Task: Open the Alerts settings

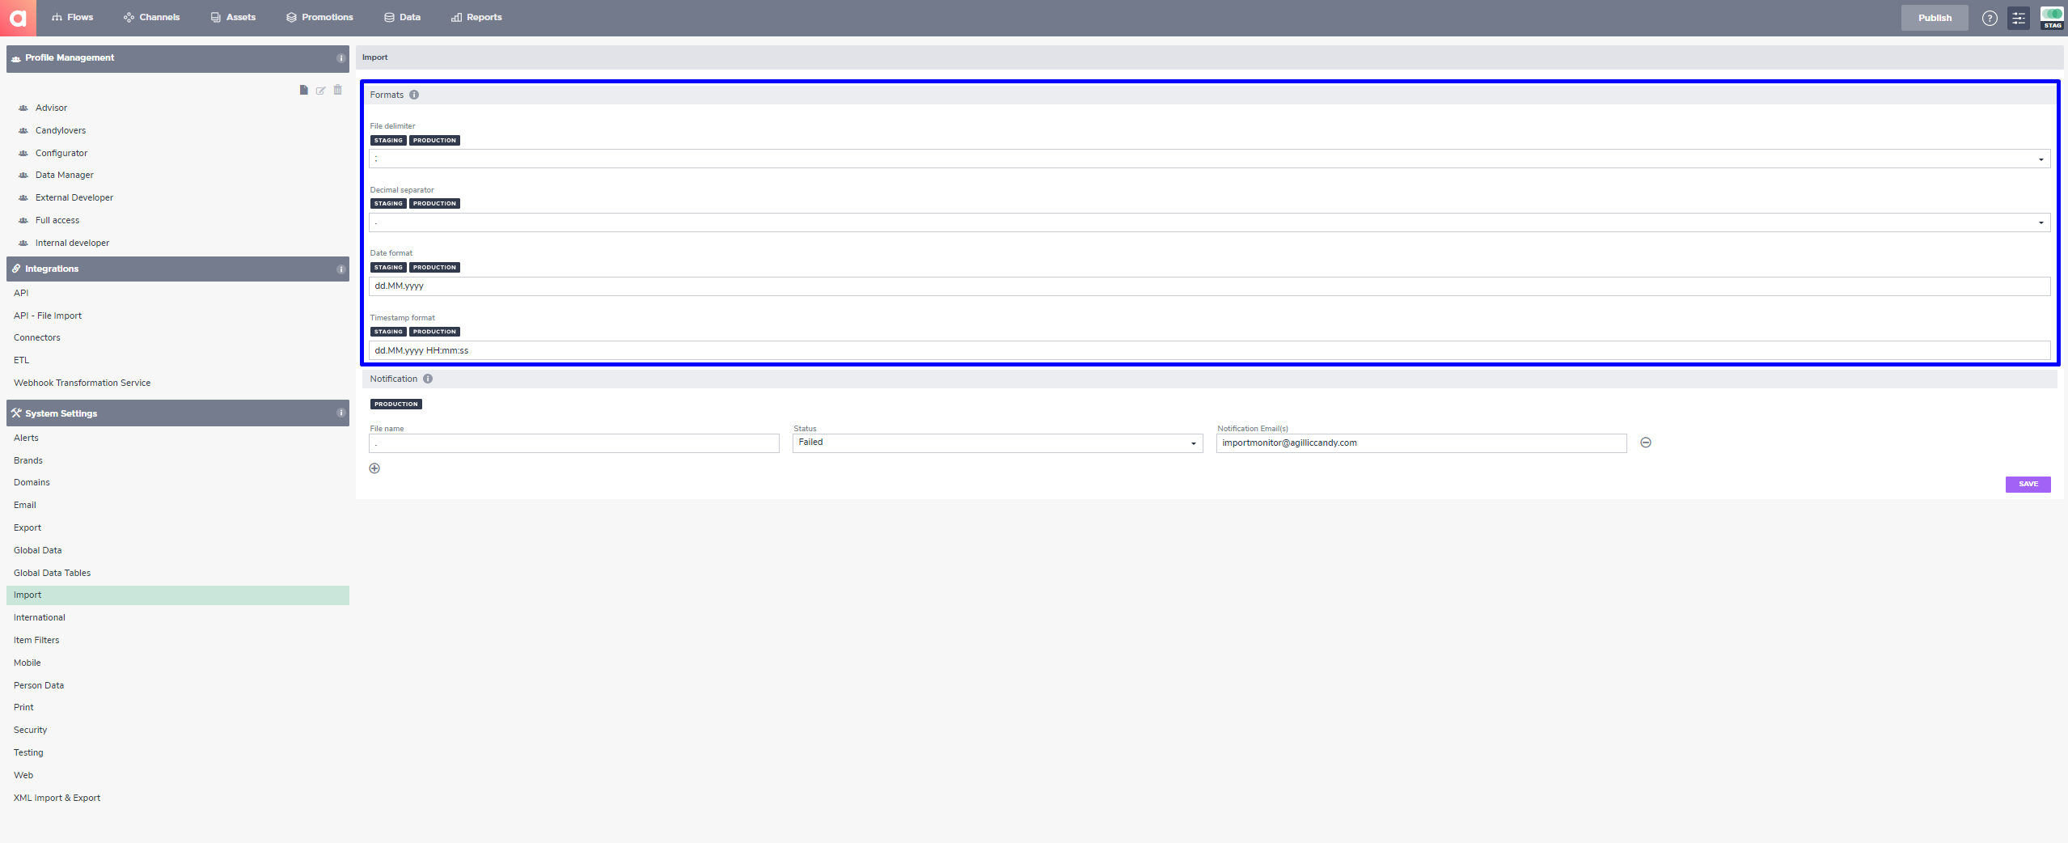Action: point(26,438)
